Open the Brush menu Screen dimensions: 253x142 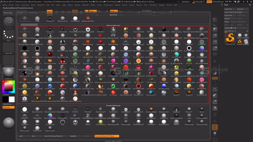[x=11, y=5]
